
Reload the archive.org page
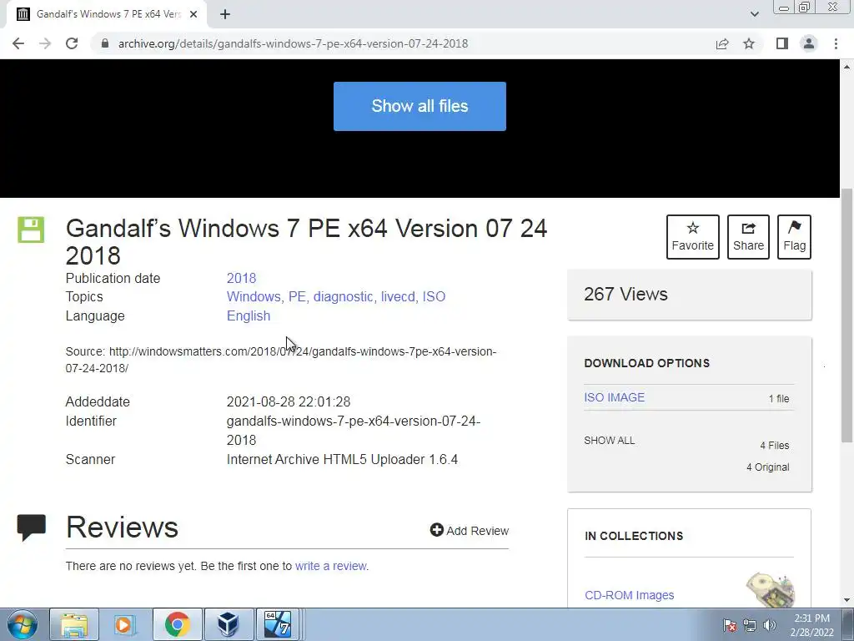[x=72, y=43]
